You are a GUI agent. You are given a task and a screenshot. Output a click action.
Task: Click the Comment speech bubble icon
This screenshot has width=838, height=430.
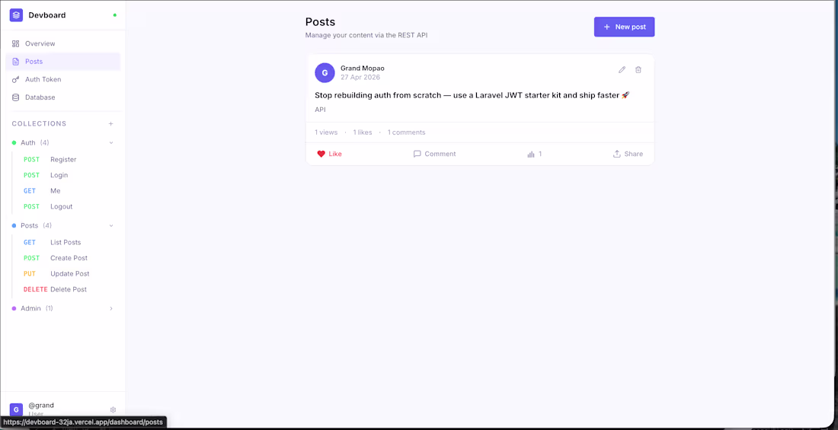click(417, 154)
